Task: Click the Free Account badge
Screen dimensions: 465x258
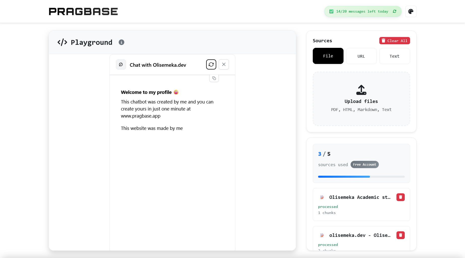Action: (364, 165)
